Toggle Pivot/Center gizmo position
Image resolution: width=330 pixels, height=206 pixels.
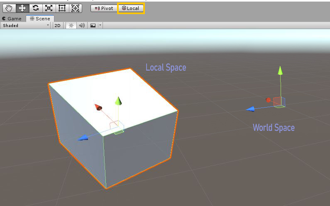(104, 8)
